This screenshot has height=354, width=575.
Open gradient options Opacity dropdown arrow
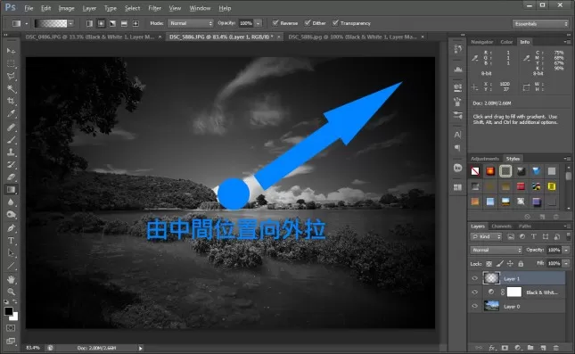[259, 23]
